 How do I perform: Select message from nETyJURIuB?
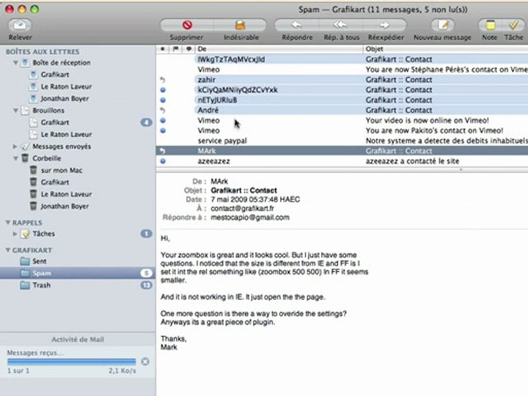(342, 100)
